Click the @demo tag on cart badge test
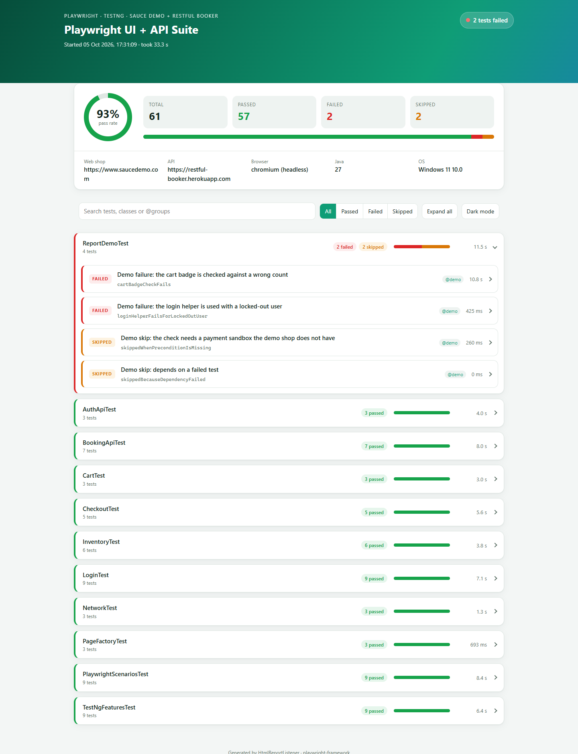Screen dimensions: 578x754 point(453,280)
